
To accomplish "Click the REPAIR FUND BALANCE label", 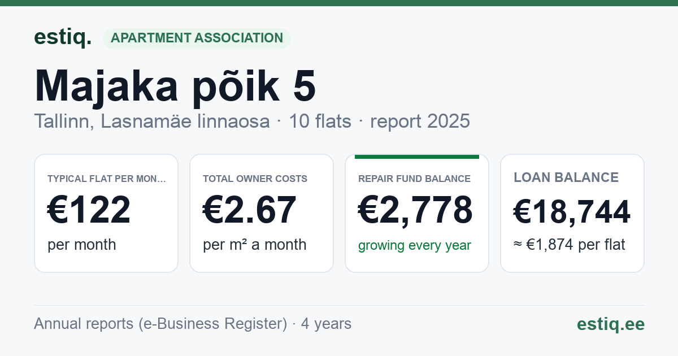I will click(414, 179).
